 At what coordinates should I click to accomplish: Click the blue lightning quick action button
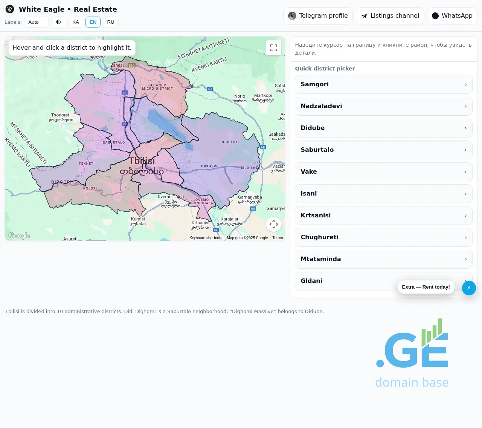pos(469,288)
